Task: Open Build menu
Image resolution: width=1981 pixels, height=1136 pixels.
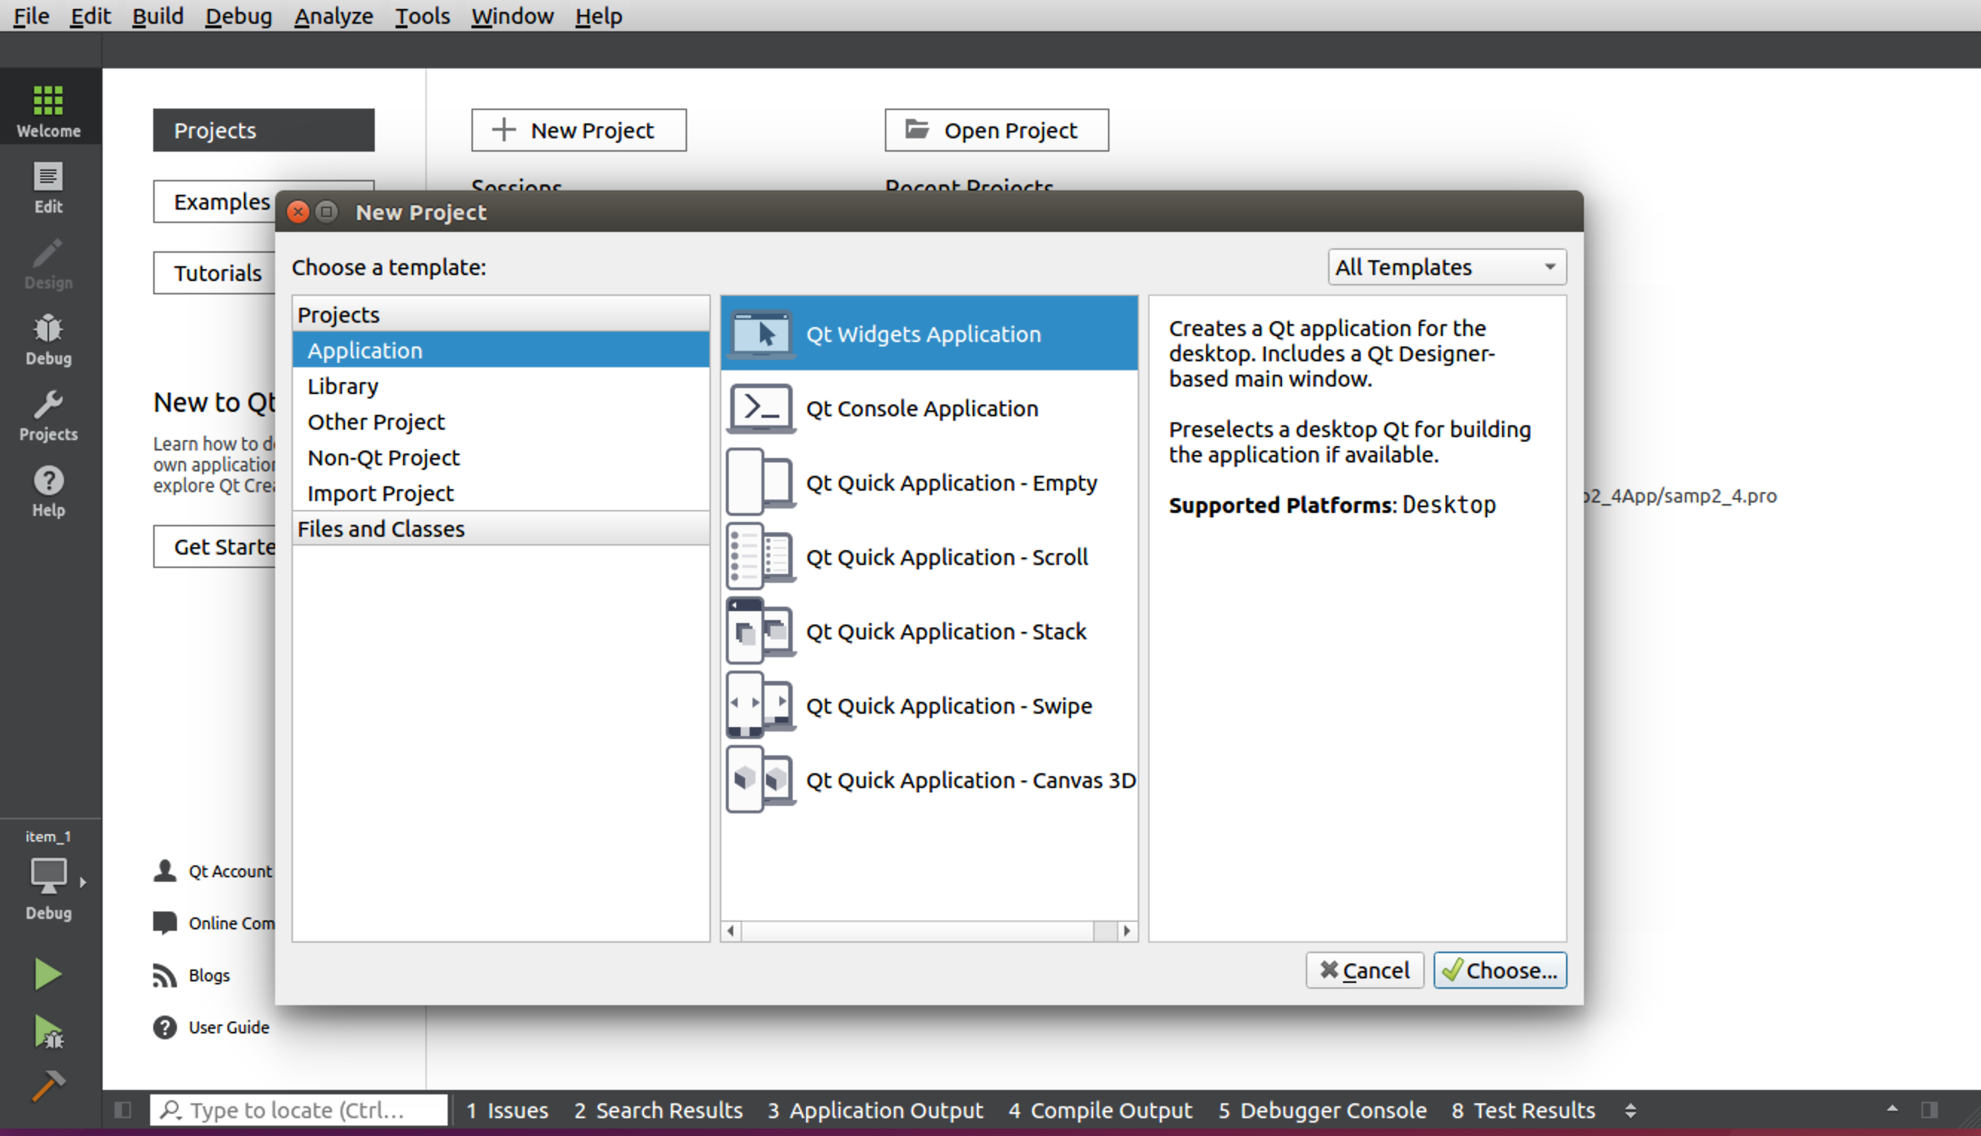Action: click(x=158, y=16)
